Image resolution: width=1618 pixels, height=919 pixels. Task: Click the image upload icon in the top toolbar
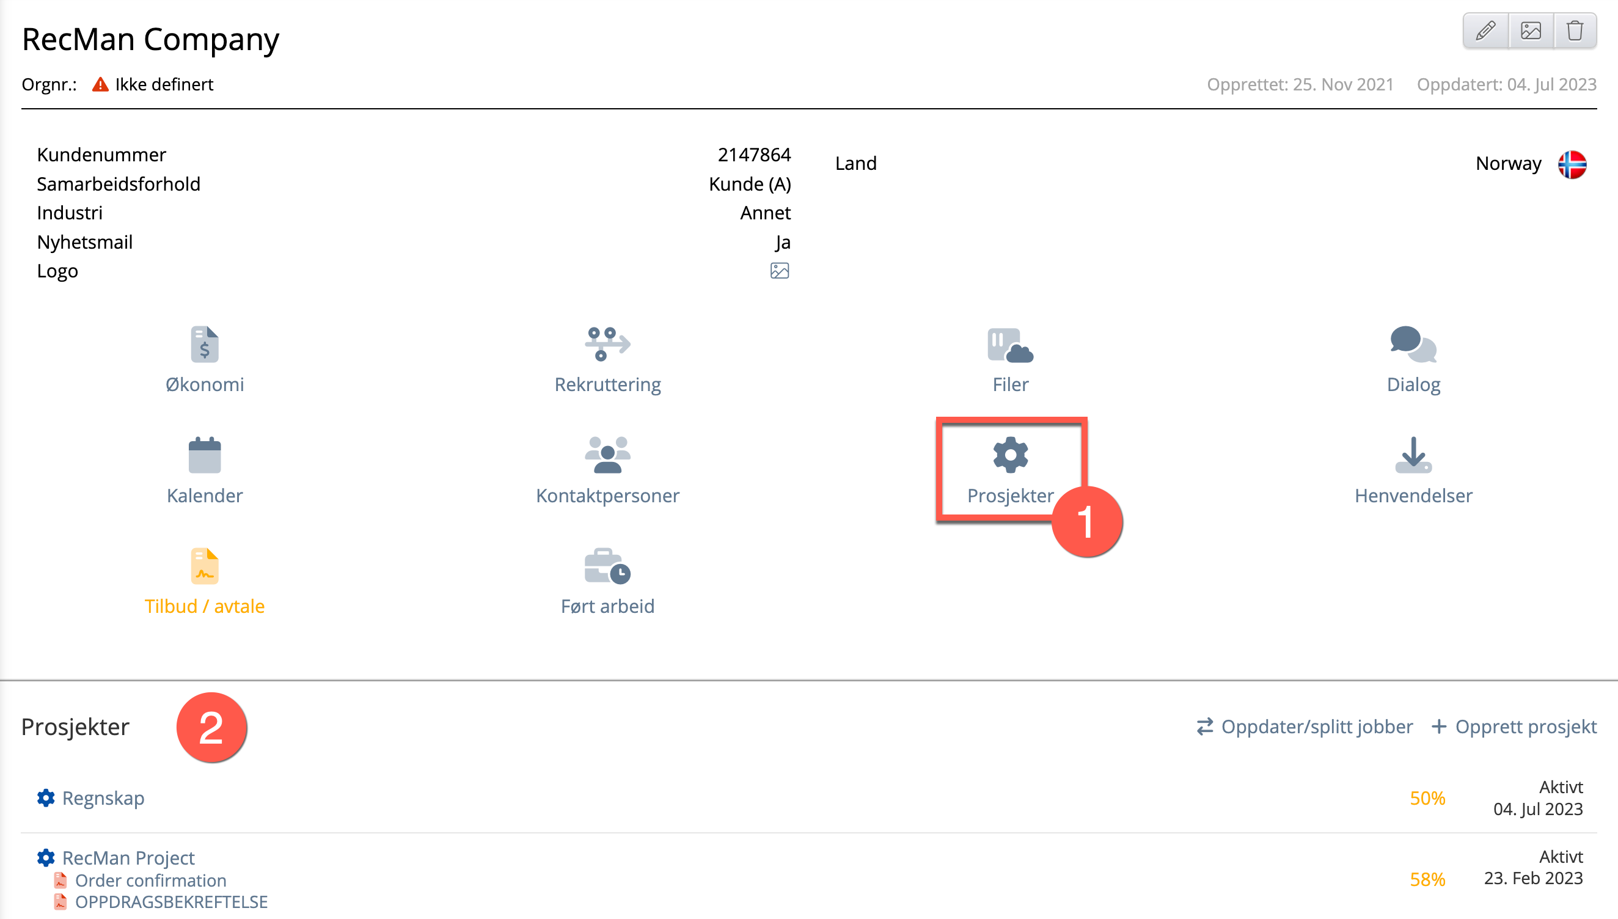point(1530,31)
